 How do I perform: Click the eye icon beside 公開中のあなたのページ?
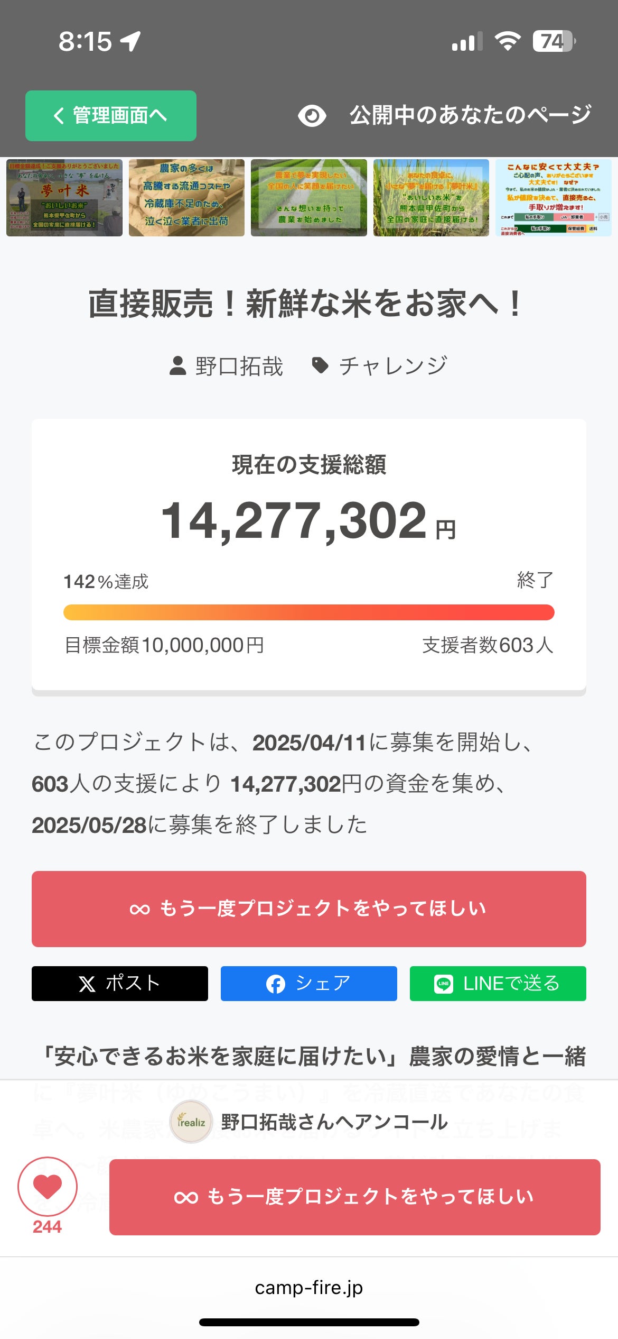coord(312,116)
